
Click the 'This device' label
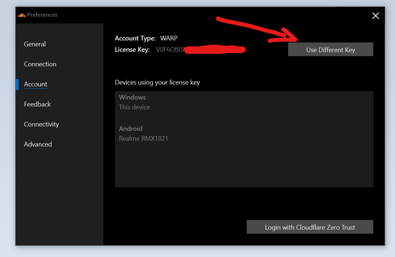[x=134, y=107]
